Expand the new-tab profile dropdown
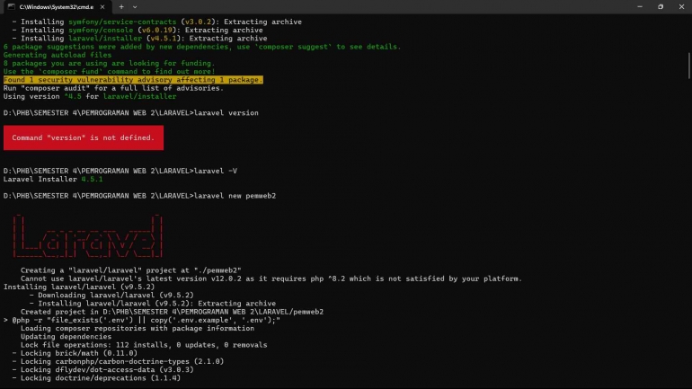Viewport: 692px width, 389px height. click(135, 7)
